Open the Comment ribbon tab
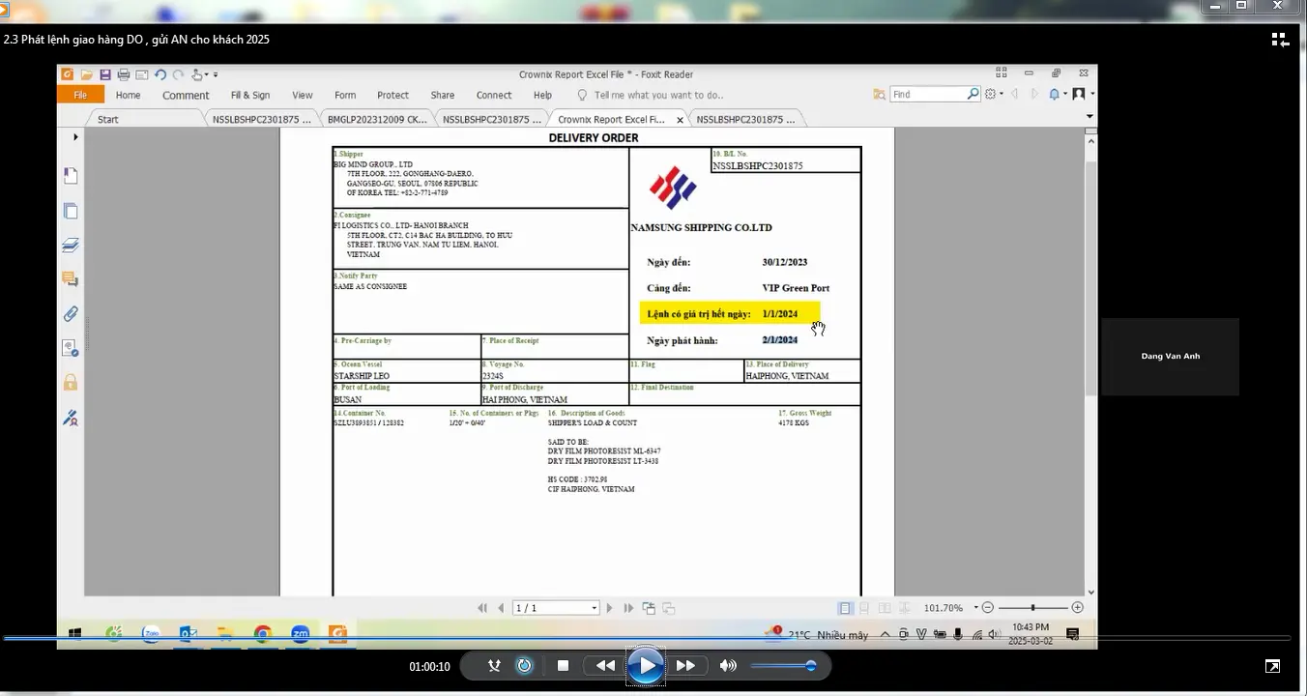The height and width of the screenshot is (696, 1307). (186, 95)
